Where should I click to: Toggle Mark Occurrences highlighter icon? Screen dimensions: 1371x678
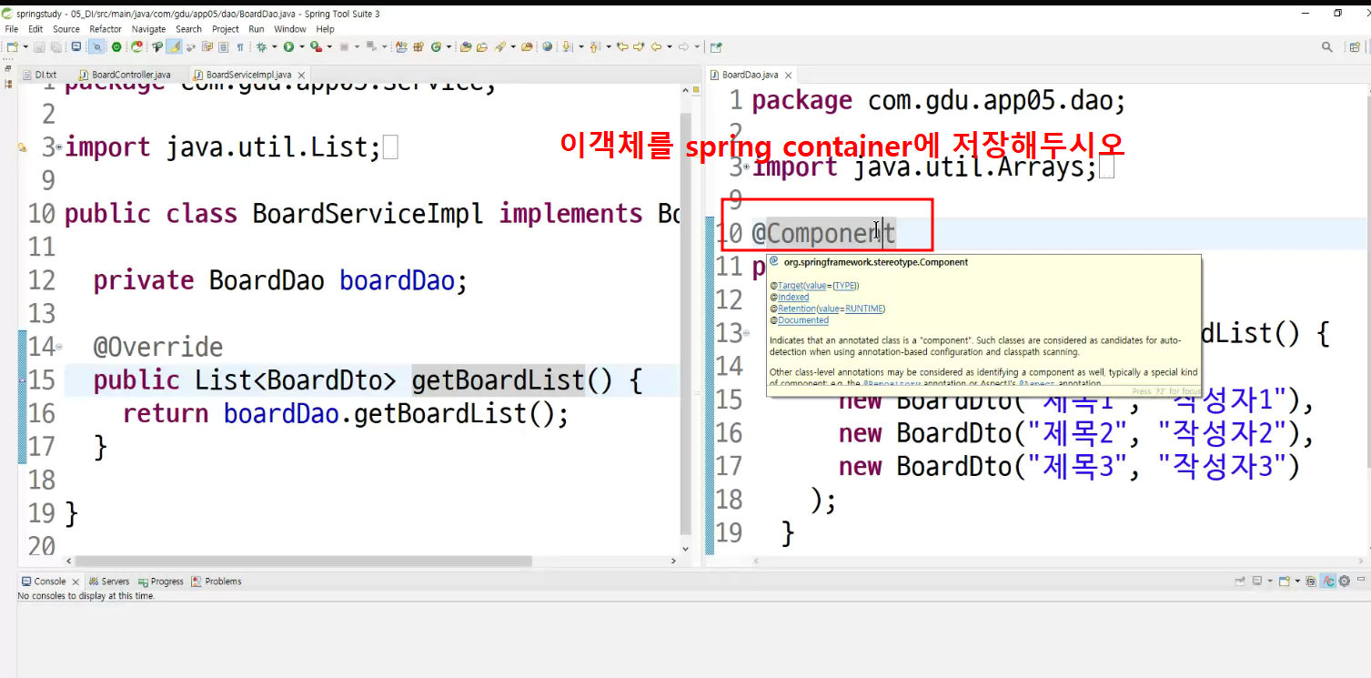pos(174,46)
